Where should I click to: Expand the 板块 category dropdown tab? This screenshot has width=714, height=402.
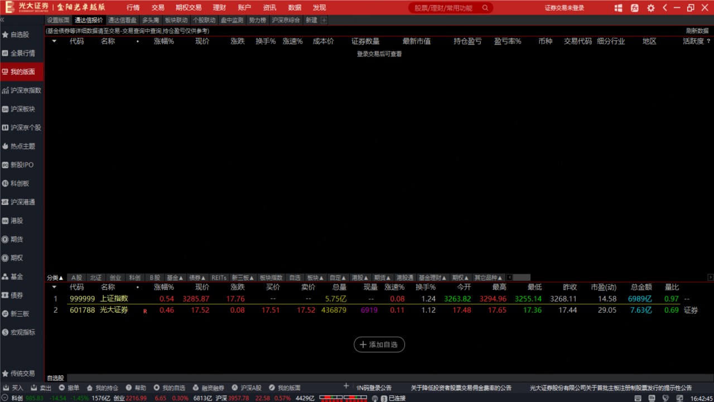pos(315,277)
